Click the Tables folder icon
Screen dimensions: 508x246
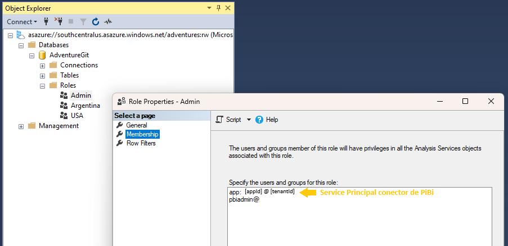(x=53, y=75)
